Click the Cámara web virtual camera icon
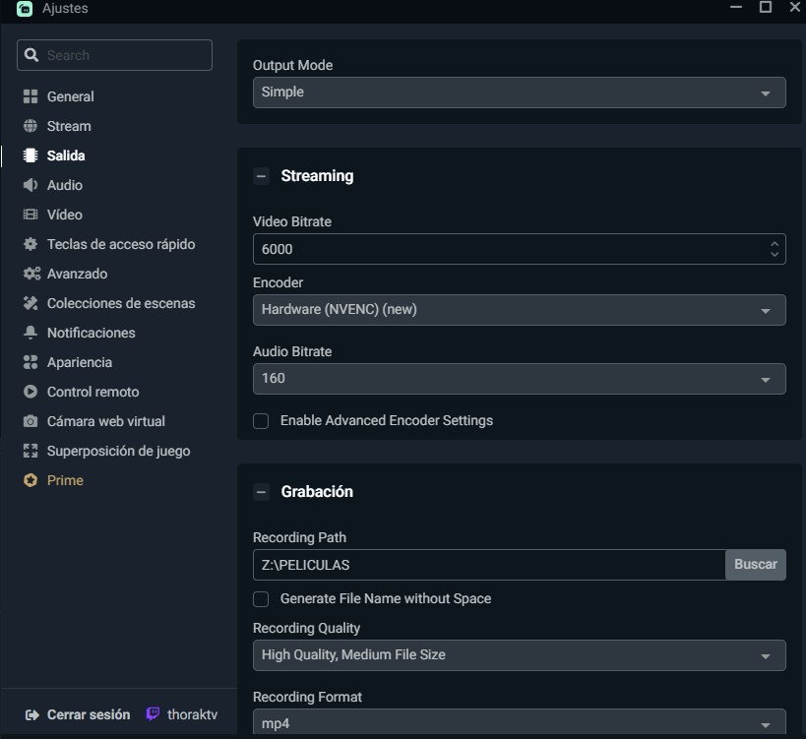 tap(31, 421)
